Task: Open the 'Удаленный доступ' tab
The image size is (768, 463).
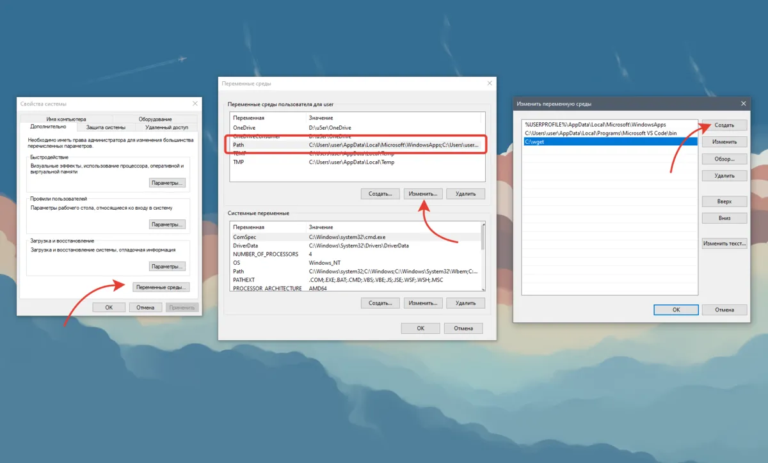Action: [x=166, y=127]
